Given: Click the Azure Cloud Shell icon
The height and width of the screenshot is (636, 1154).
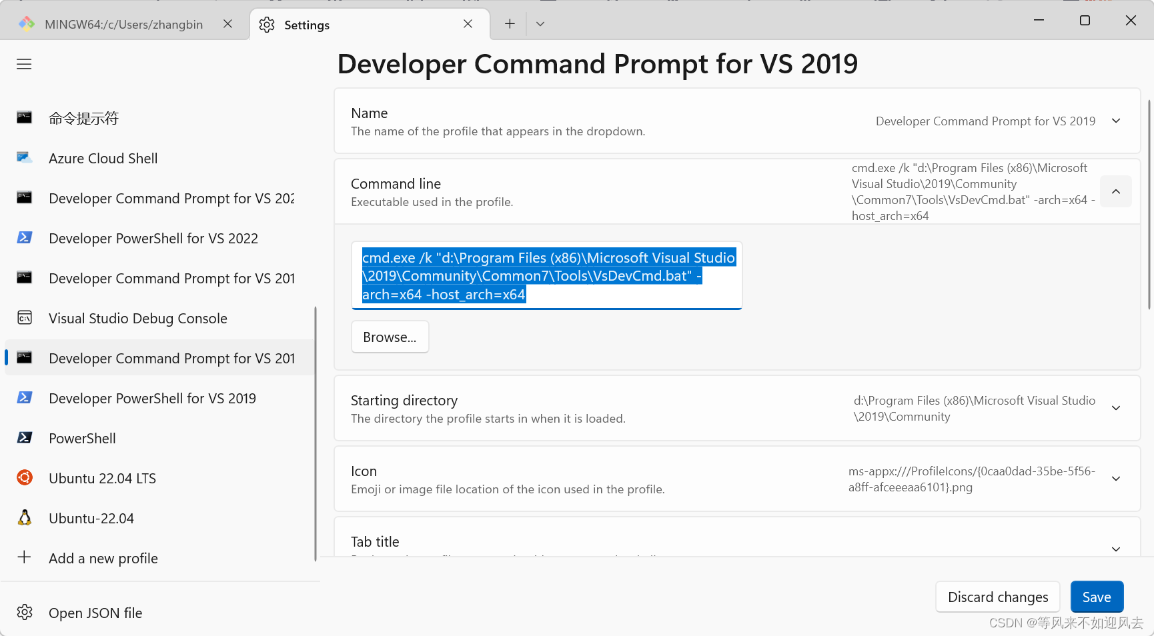Looking at the screenshot, I should [25, 157].
